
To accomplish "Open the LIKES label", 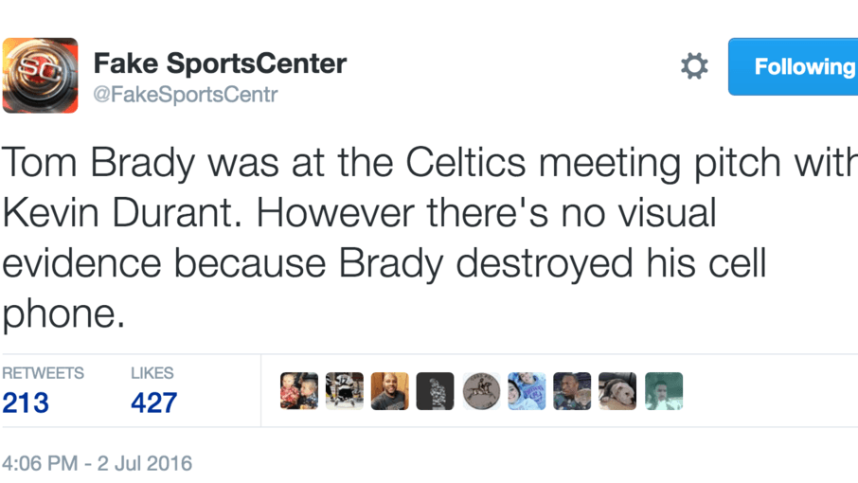I will [x=152, y=373].
